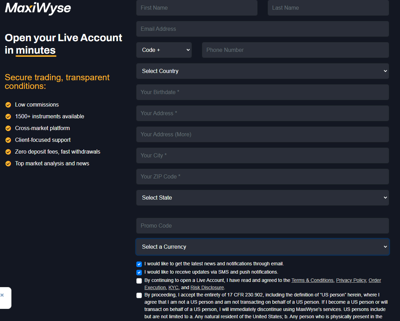Focus the Your Address field
The height and width of the screenshot is (321, 400).
263,113
